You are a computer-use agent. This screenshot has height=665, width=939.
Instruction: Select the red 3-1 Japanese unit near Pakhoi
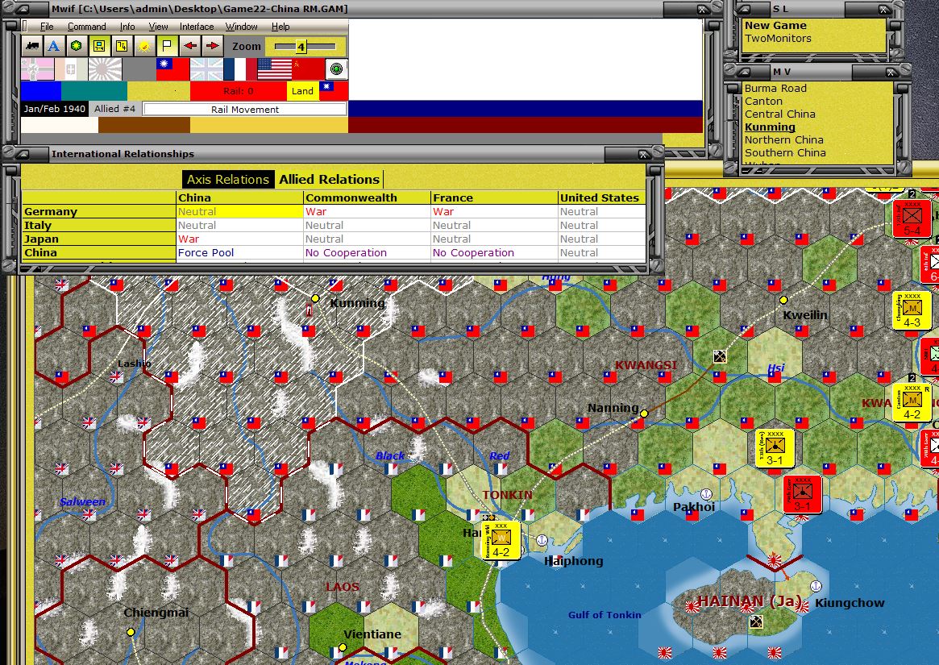[802, 494]
